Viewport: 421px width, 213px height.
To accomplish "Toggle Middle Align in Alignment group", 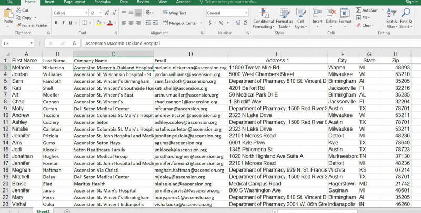I will pyautogui.click(x=131, y=13).
